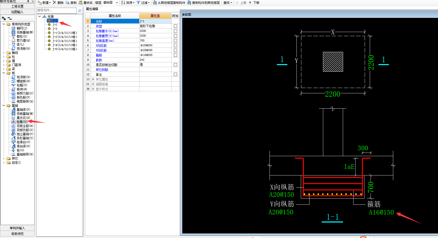Screen dimensions: 438x238
Task: Click the 属性值 column header
Action: point(155,16)
